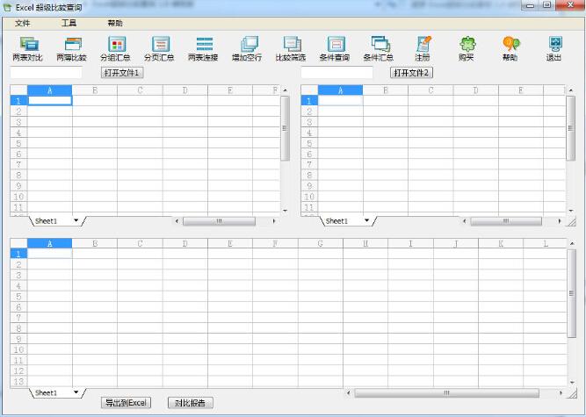Launch the 两表对比 two-table comparison tool
The height and width of the screenshot is (417, 586).
(x=27, y=48)
